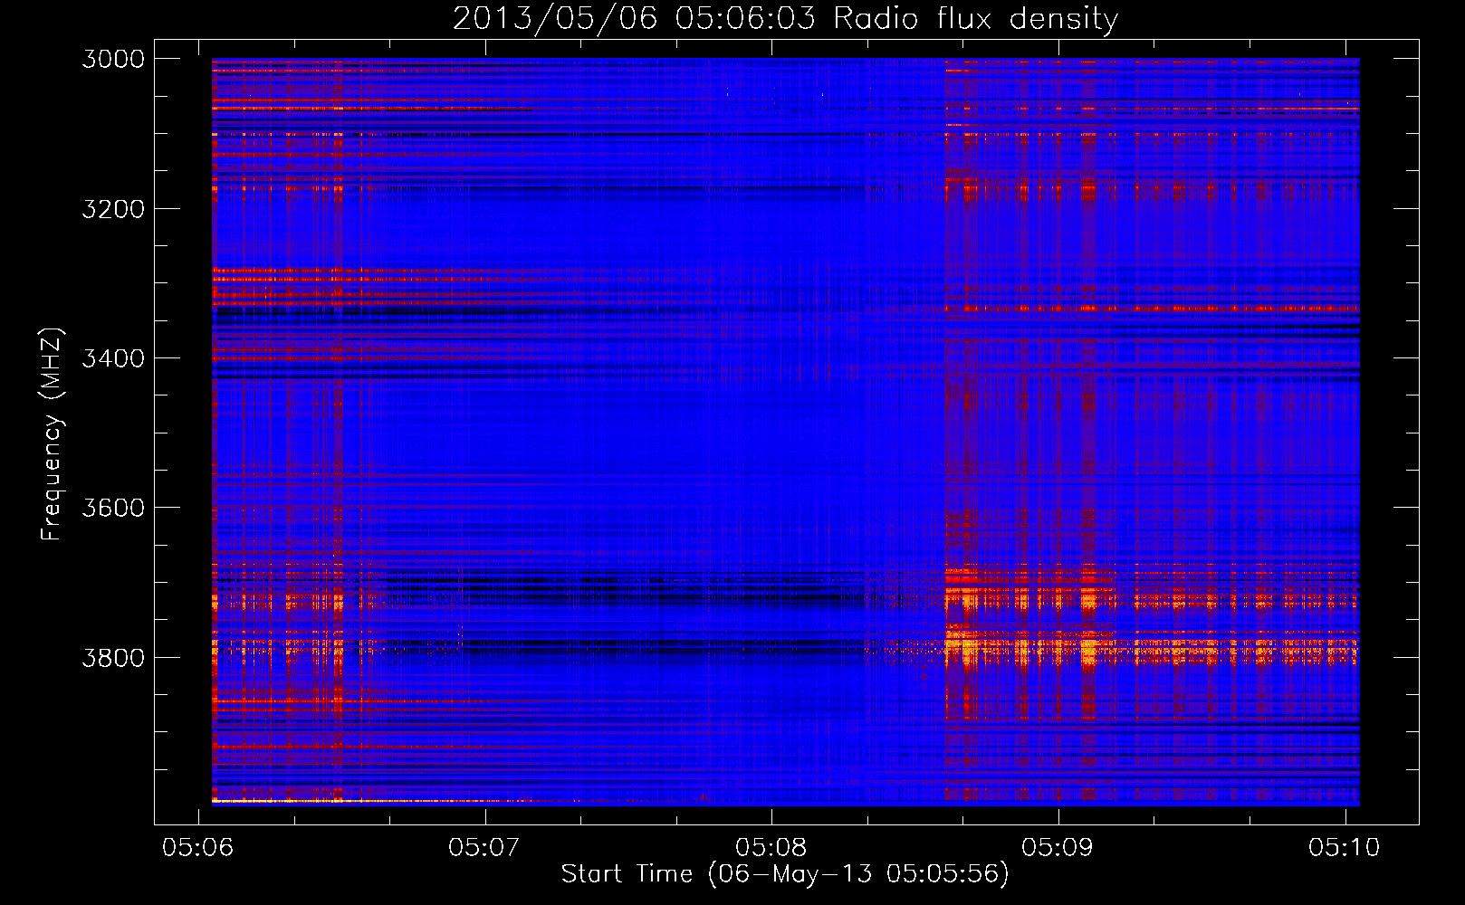Viewport: 1465px width, 905px height.
Task: Click the 05:06 time tick label
Action: point(197,847)
